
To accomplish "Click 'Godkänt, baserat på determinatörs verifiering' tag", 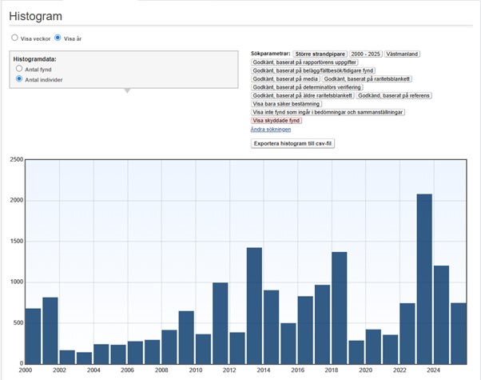I will (x=307, y=87).
